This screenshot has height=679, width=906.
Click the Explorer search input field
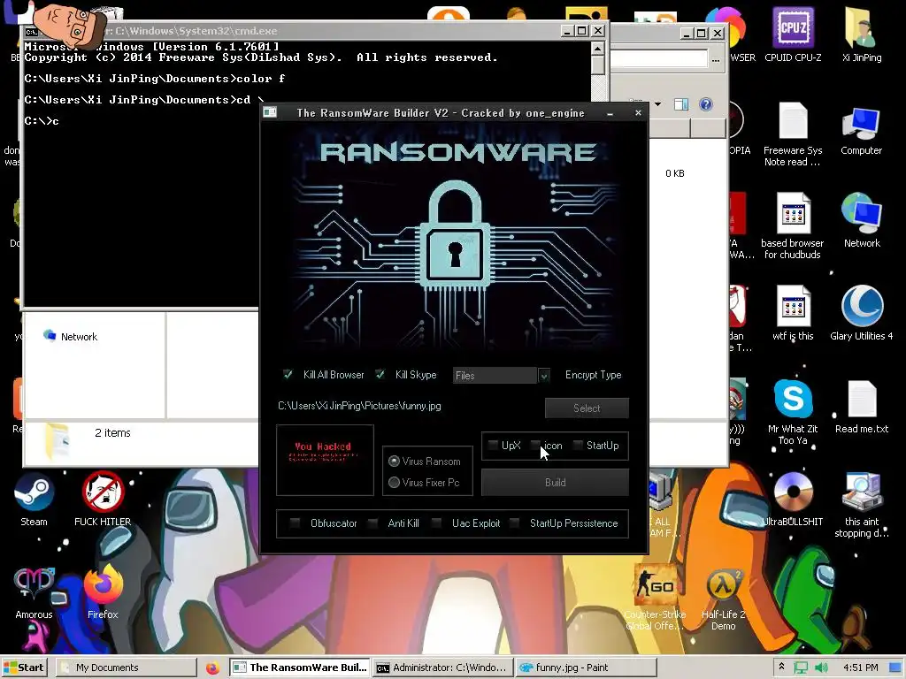coord(658,58)
